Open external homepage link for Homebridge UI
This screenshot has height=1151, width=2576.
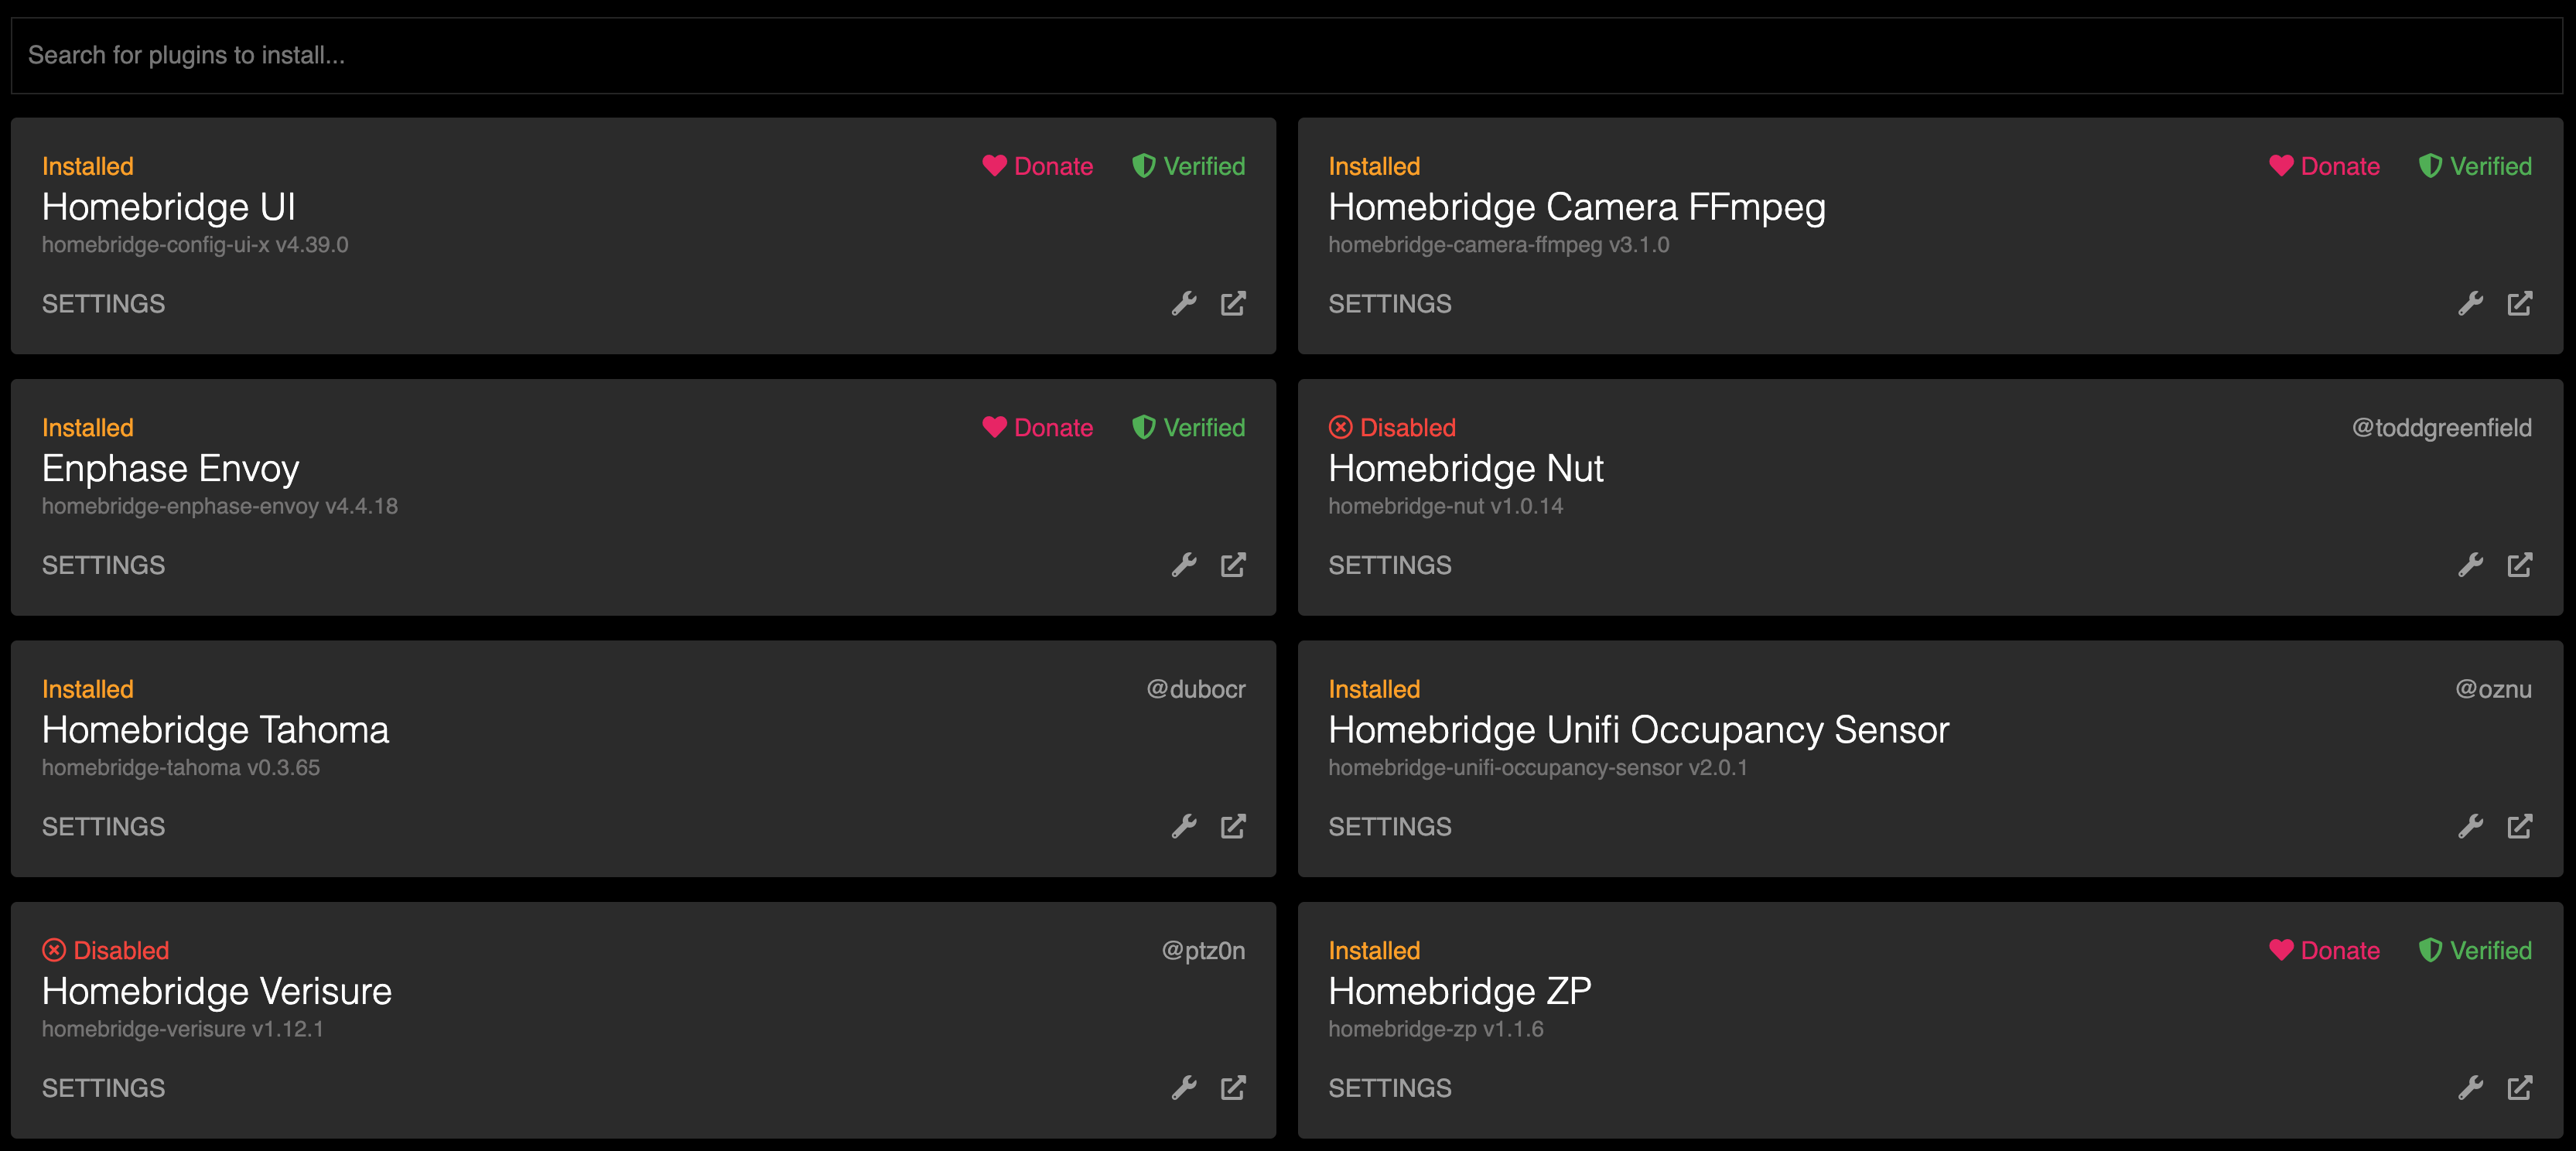click(x=1233, y=303)
